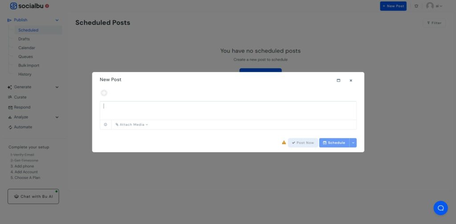The image size is (456, 224).
Task: Close the New Post dialog
Action: point(351,81)
